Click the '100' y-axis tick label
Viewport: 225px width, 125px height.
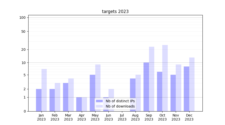(22, 17)
